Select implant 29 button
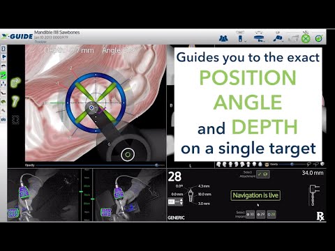 (260, 214)
